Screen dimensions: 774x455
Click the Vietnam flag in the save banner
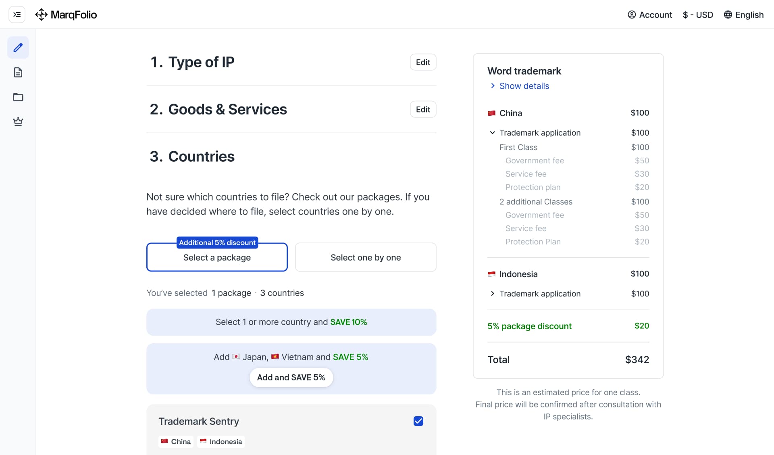pos(275,357)
